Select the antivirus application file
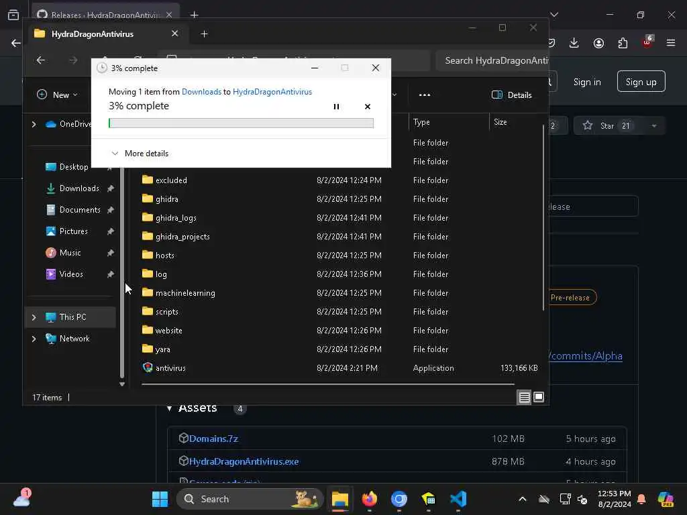Image resolution: width=687 pixels, height=515 pixels. pos(164,368)
